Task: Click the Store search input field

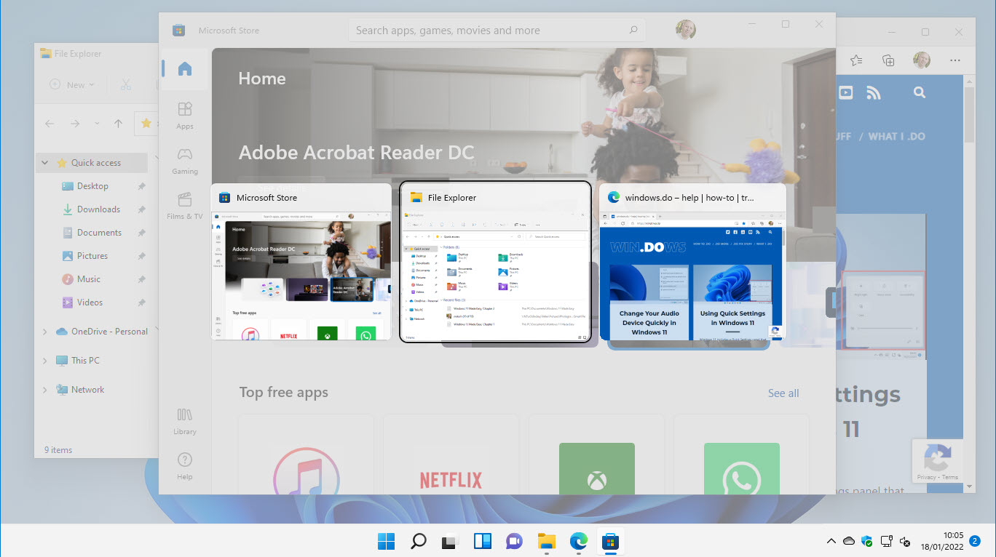Action: (x=488, y=31)
